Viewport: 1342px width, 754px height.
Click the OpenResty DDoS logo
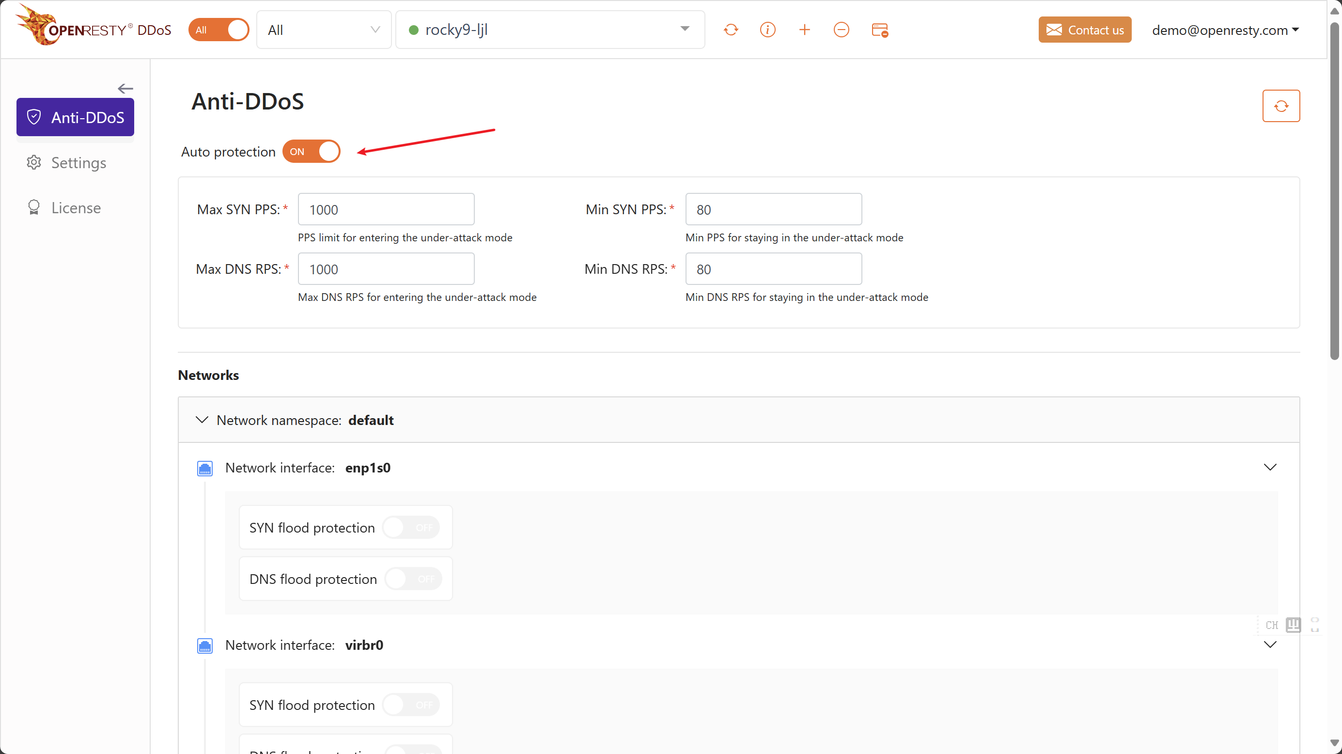point(93,26)
